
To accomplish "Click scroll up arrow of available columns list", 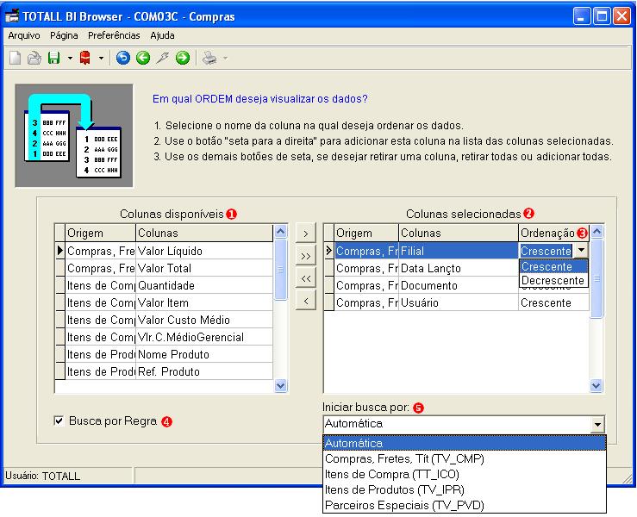I will (281, 232).
